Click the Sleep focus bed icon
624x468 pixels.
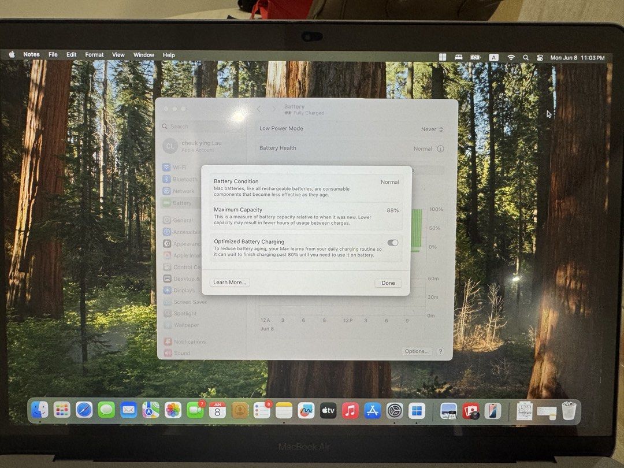(458, 57)
